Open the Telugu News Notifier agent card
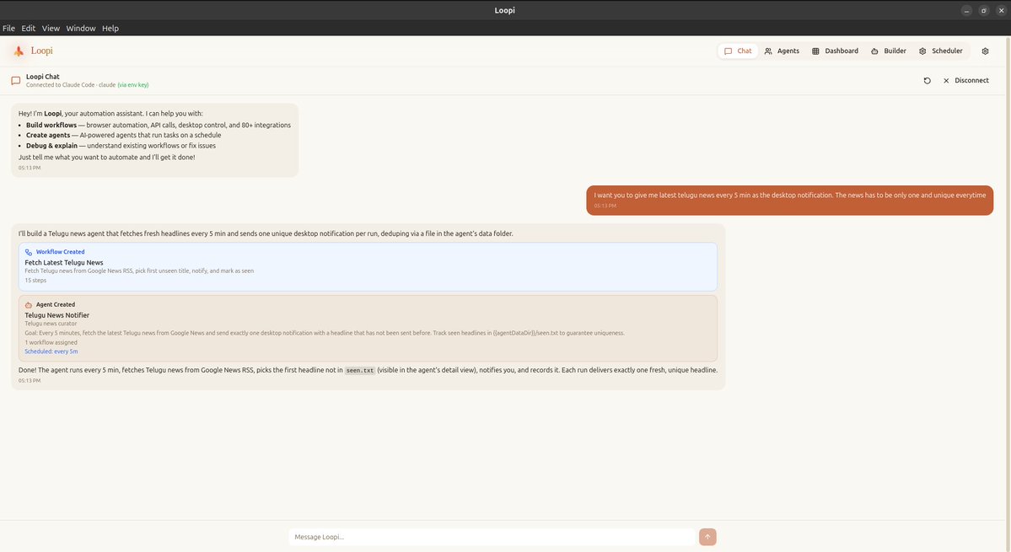 (368, 329)
